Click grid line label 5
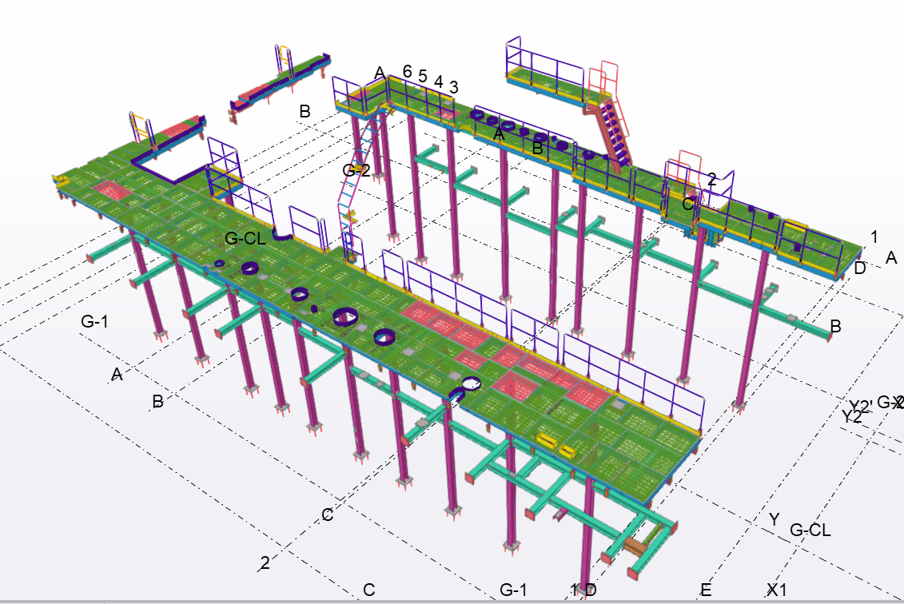904x604 pixels. point(423,77)
